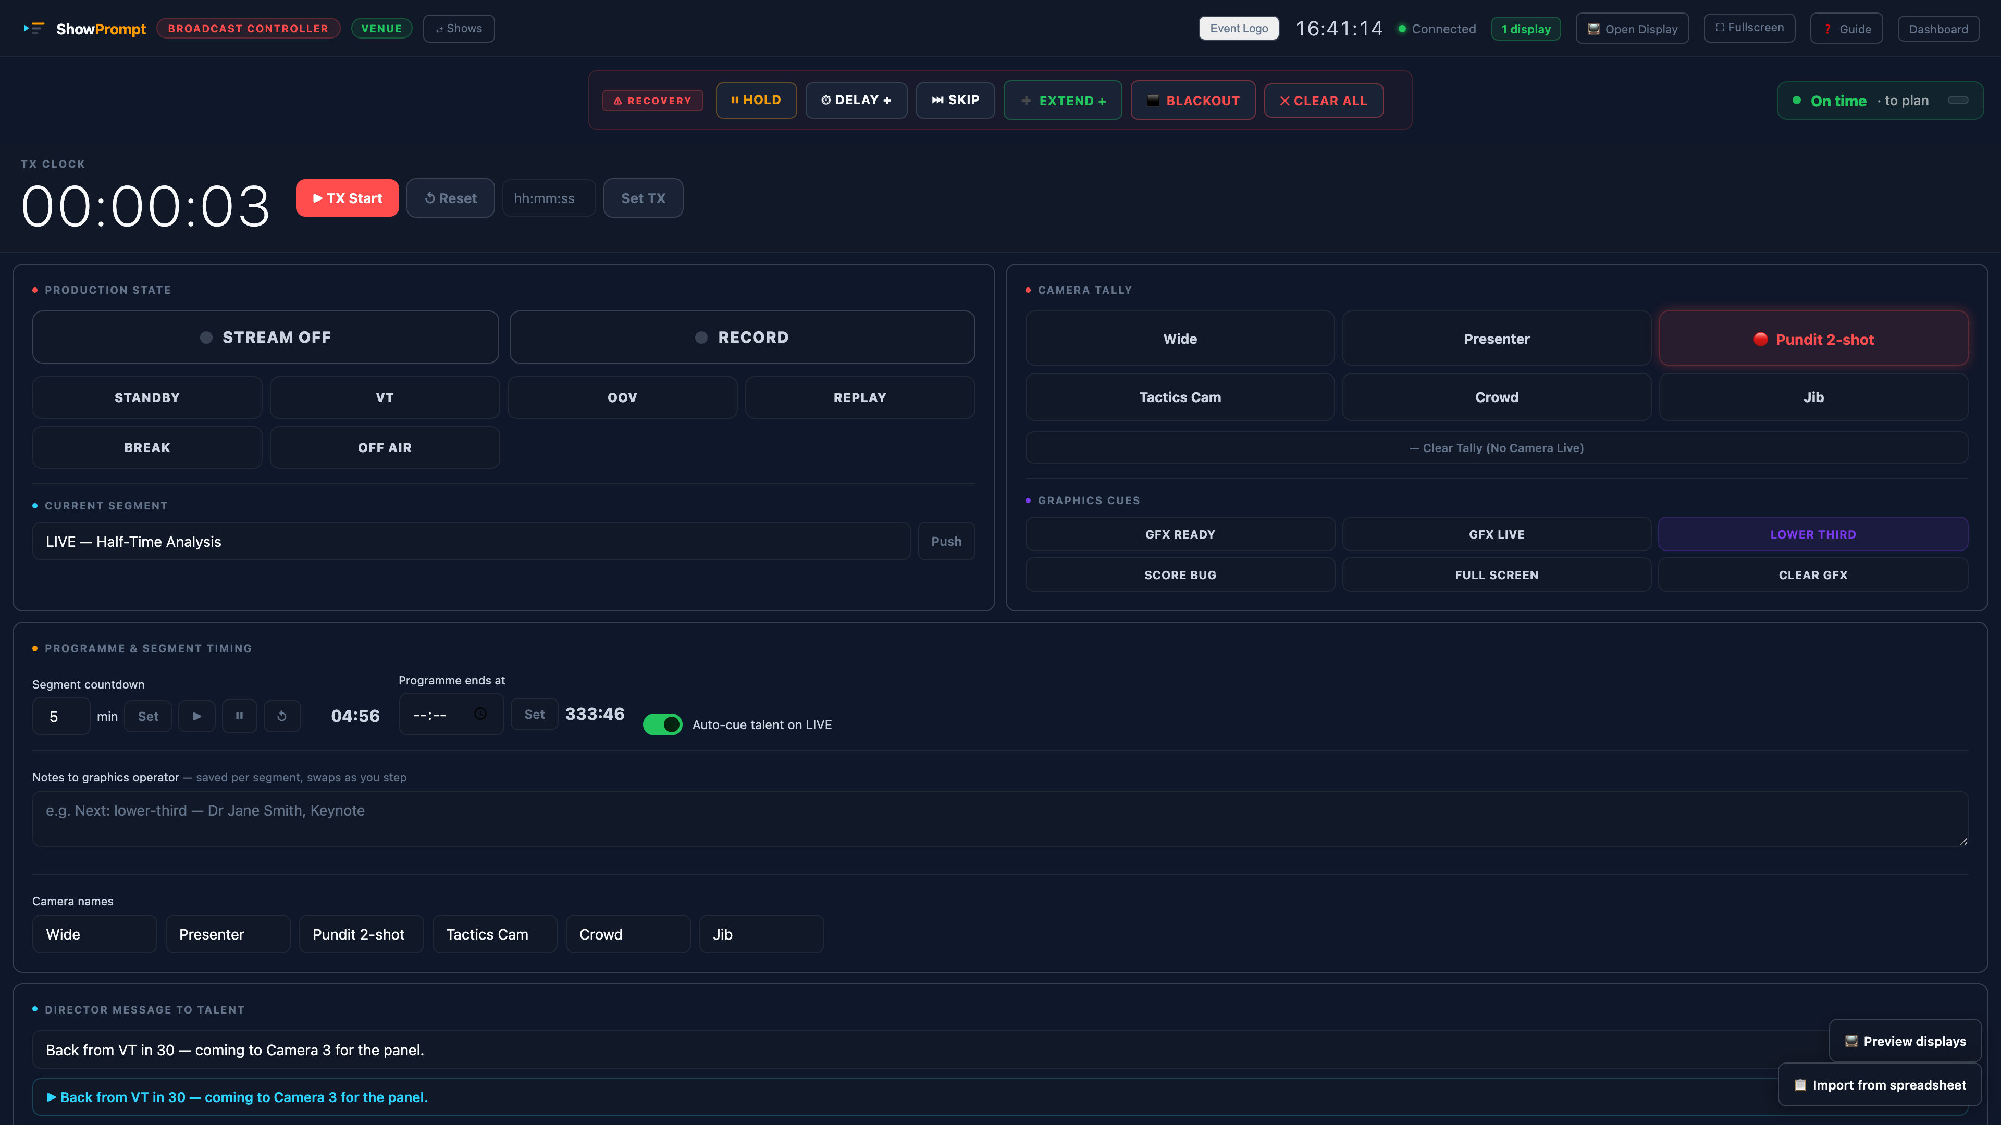
Task: Open the clock picker in Programme ends at
Action: point(480,714)
